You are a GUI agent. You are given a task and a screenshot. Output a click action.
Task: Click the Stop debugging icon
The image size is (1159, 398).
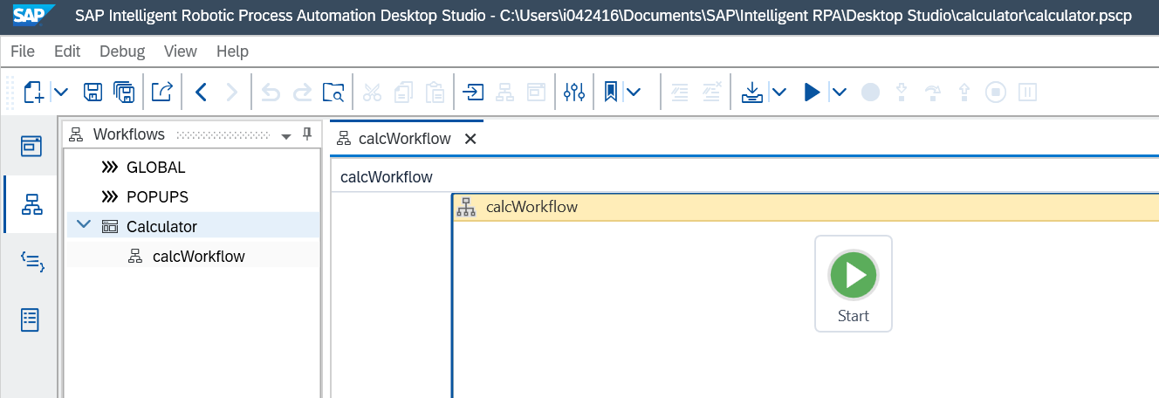coord(996,92)
